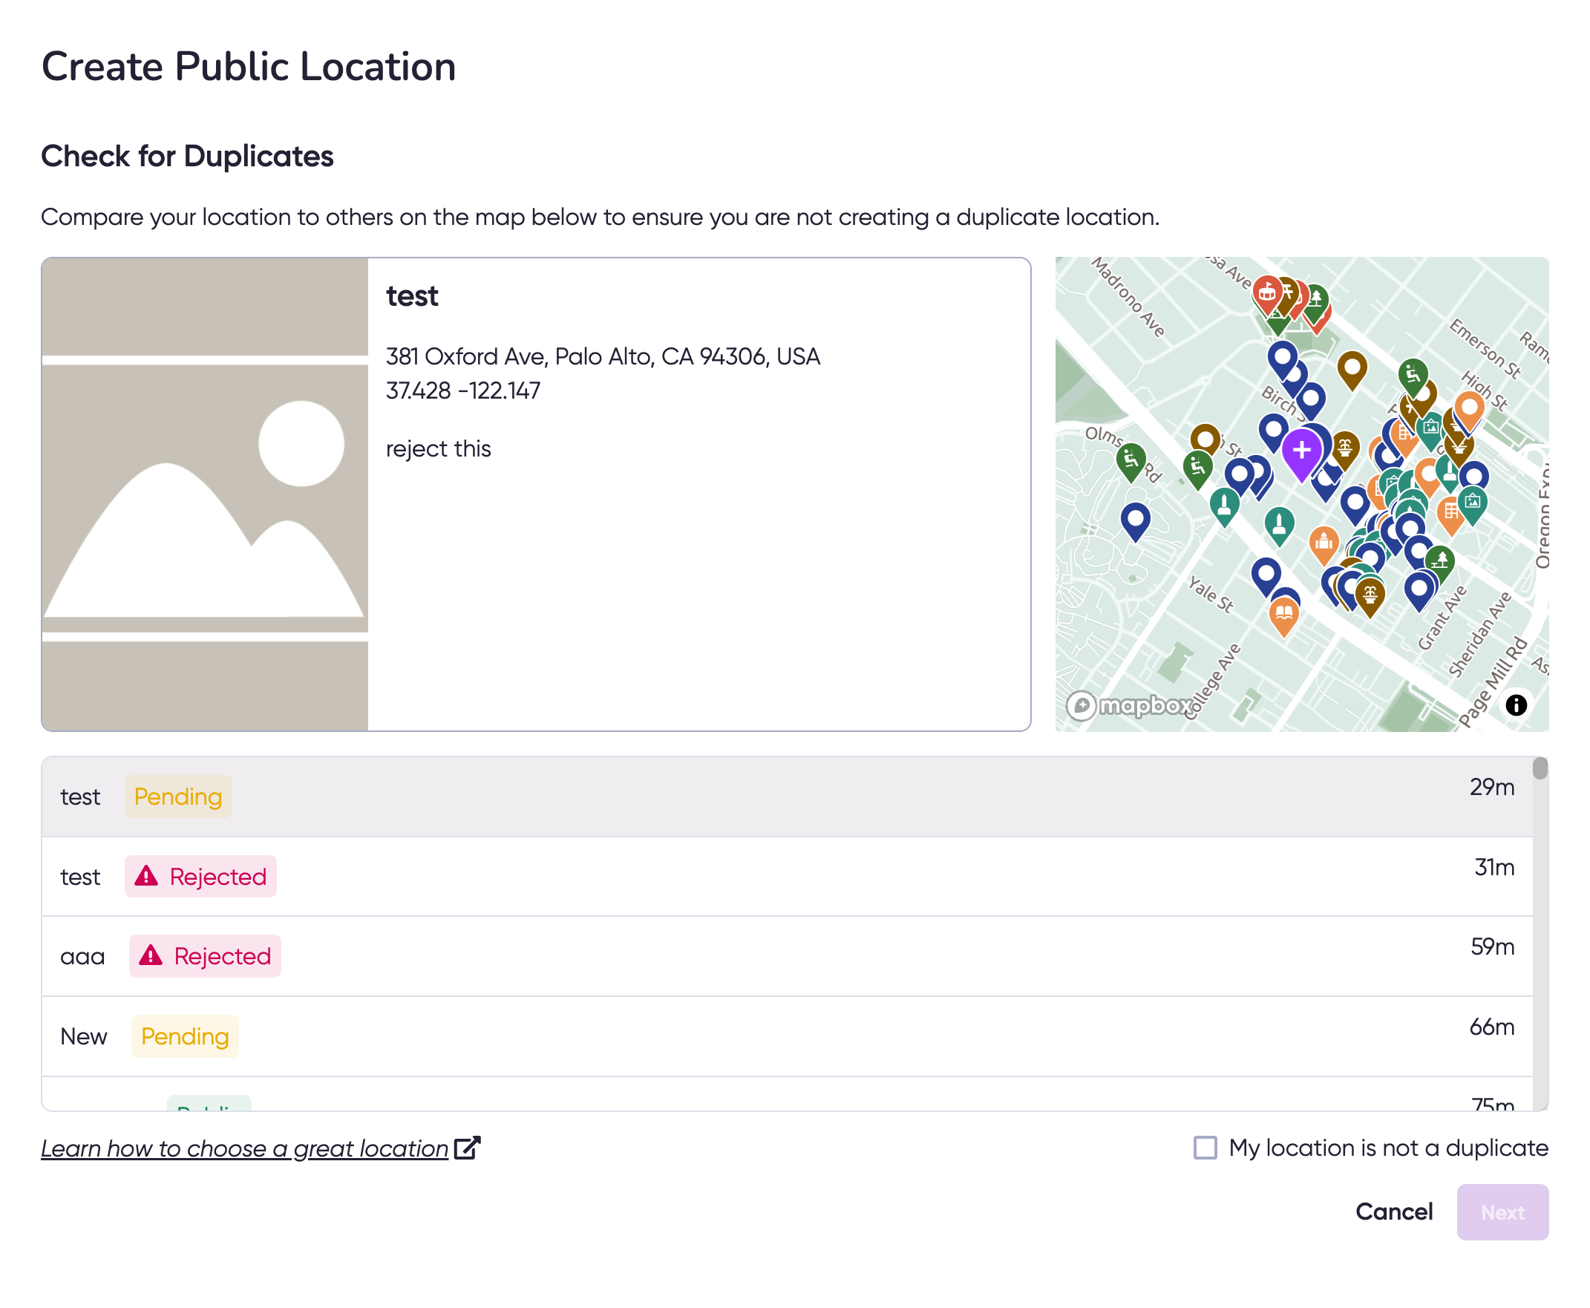
Task: Click the Pending badge beside 'New'
Action: pos(186,1036)
